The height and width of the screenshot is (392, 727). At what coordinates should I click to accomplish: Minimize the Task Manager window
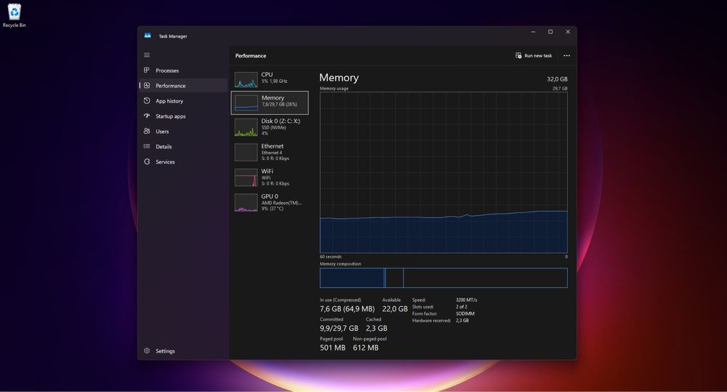click(533, 32)
